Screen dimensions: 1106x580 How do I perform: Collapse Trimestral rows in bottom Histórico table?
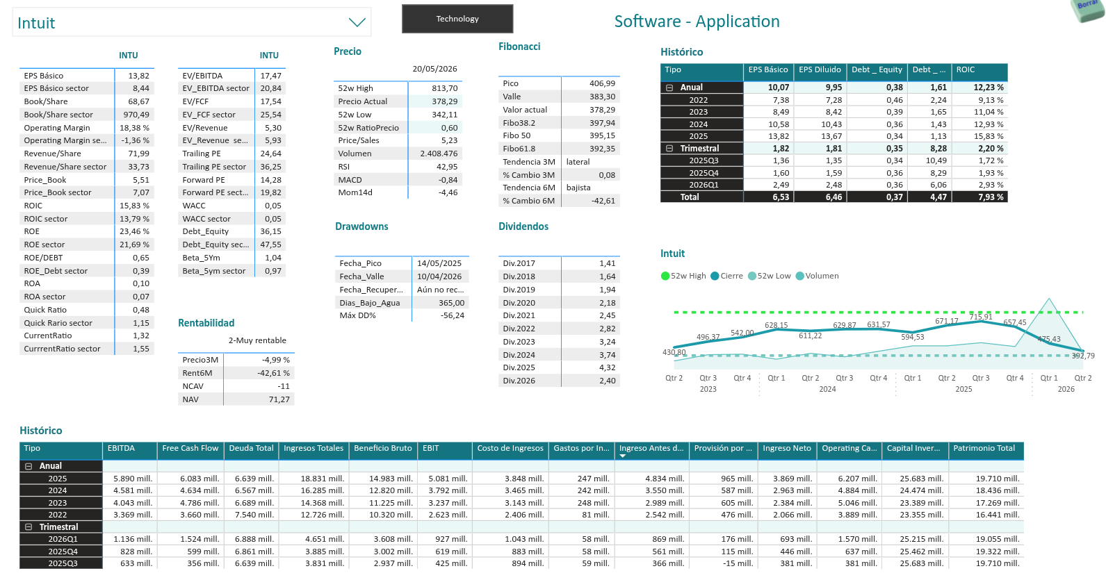coord(29,527)
